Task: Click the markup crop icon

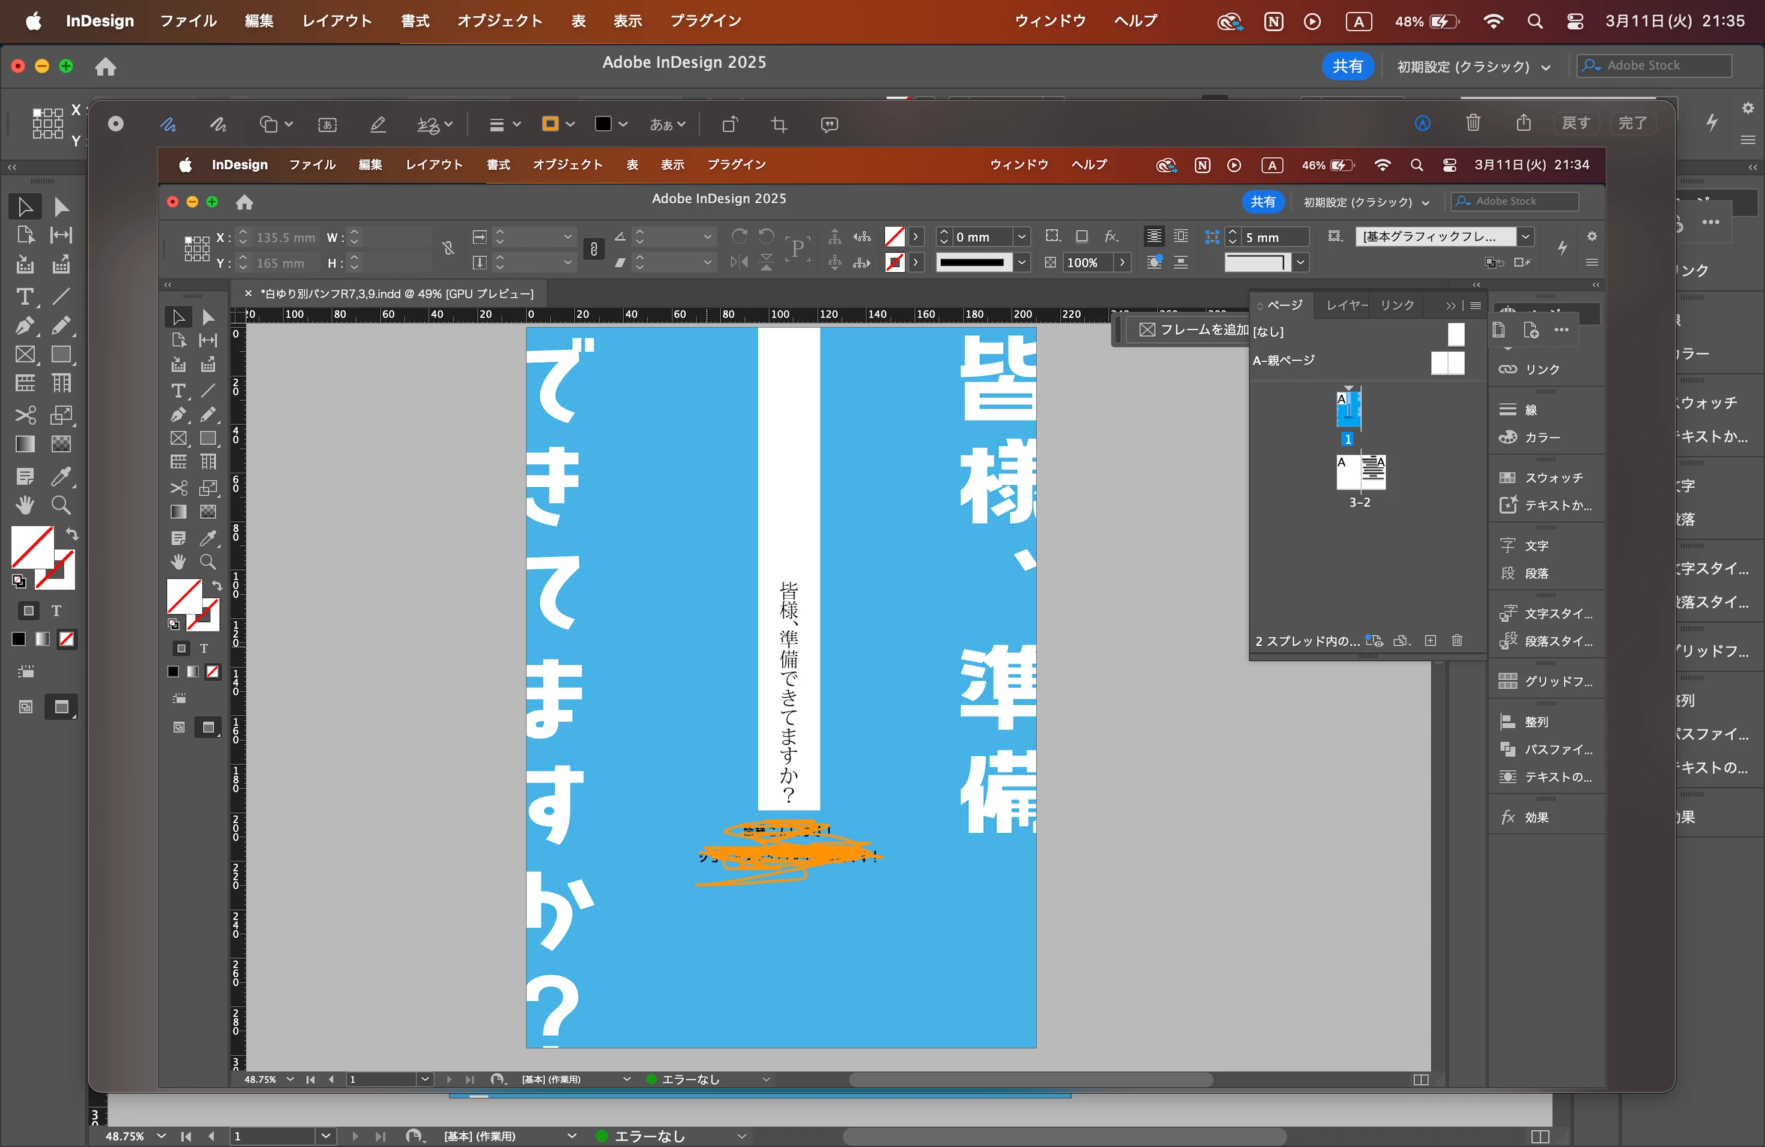Action: click(779, 125)
